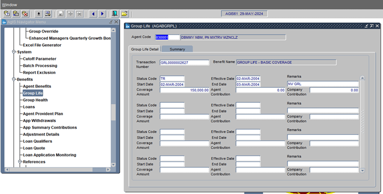The image size is (383, 194).
Task: Go to next record with right arrow
Action: pos(102,14)
